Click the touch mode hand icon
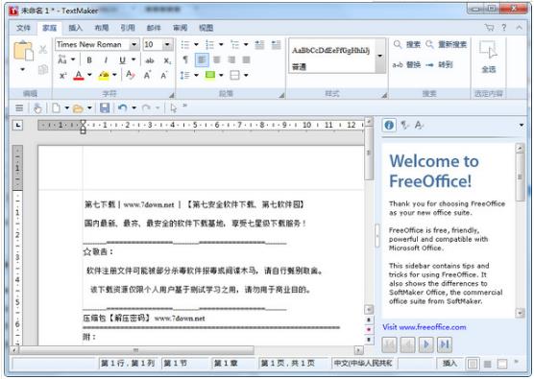This screenshot has width=534, height=379. [x=37, y=108]
